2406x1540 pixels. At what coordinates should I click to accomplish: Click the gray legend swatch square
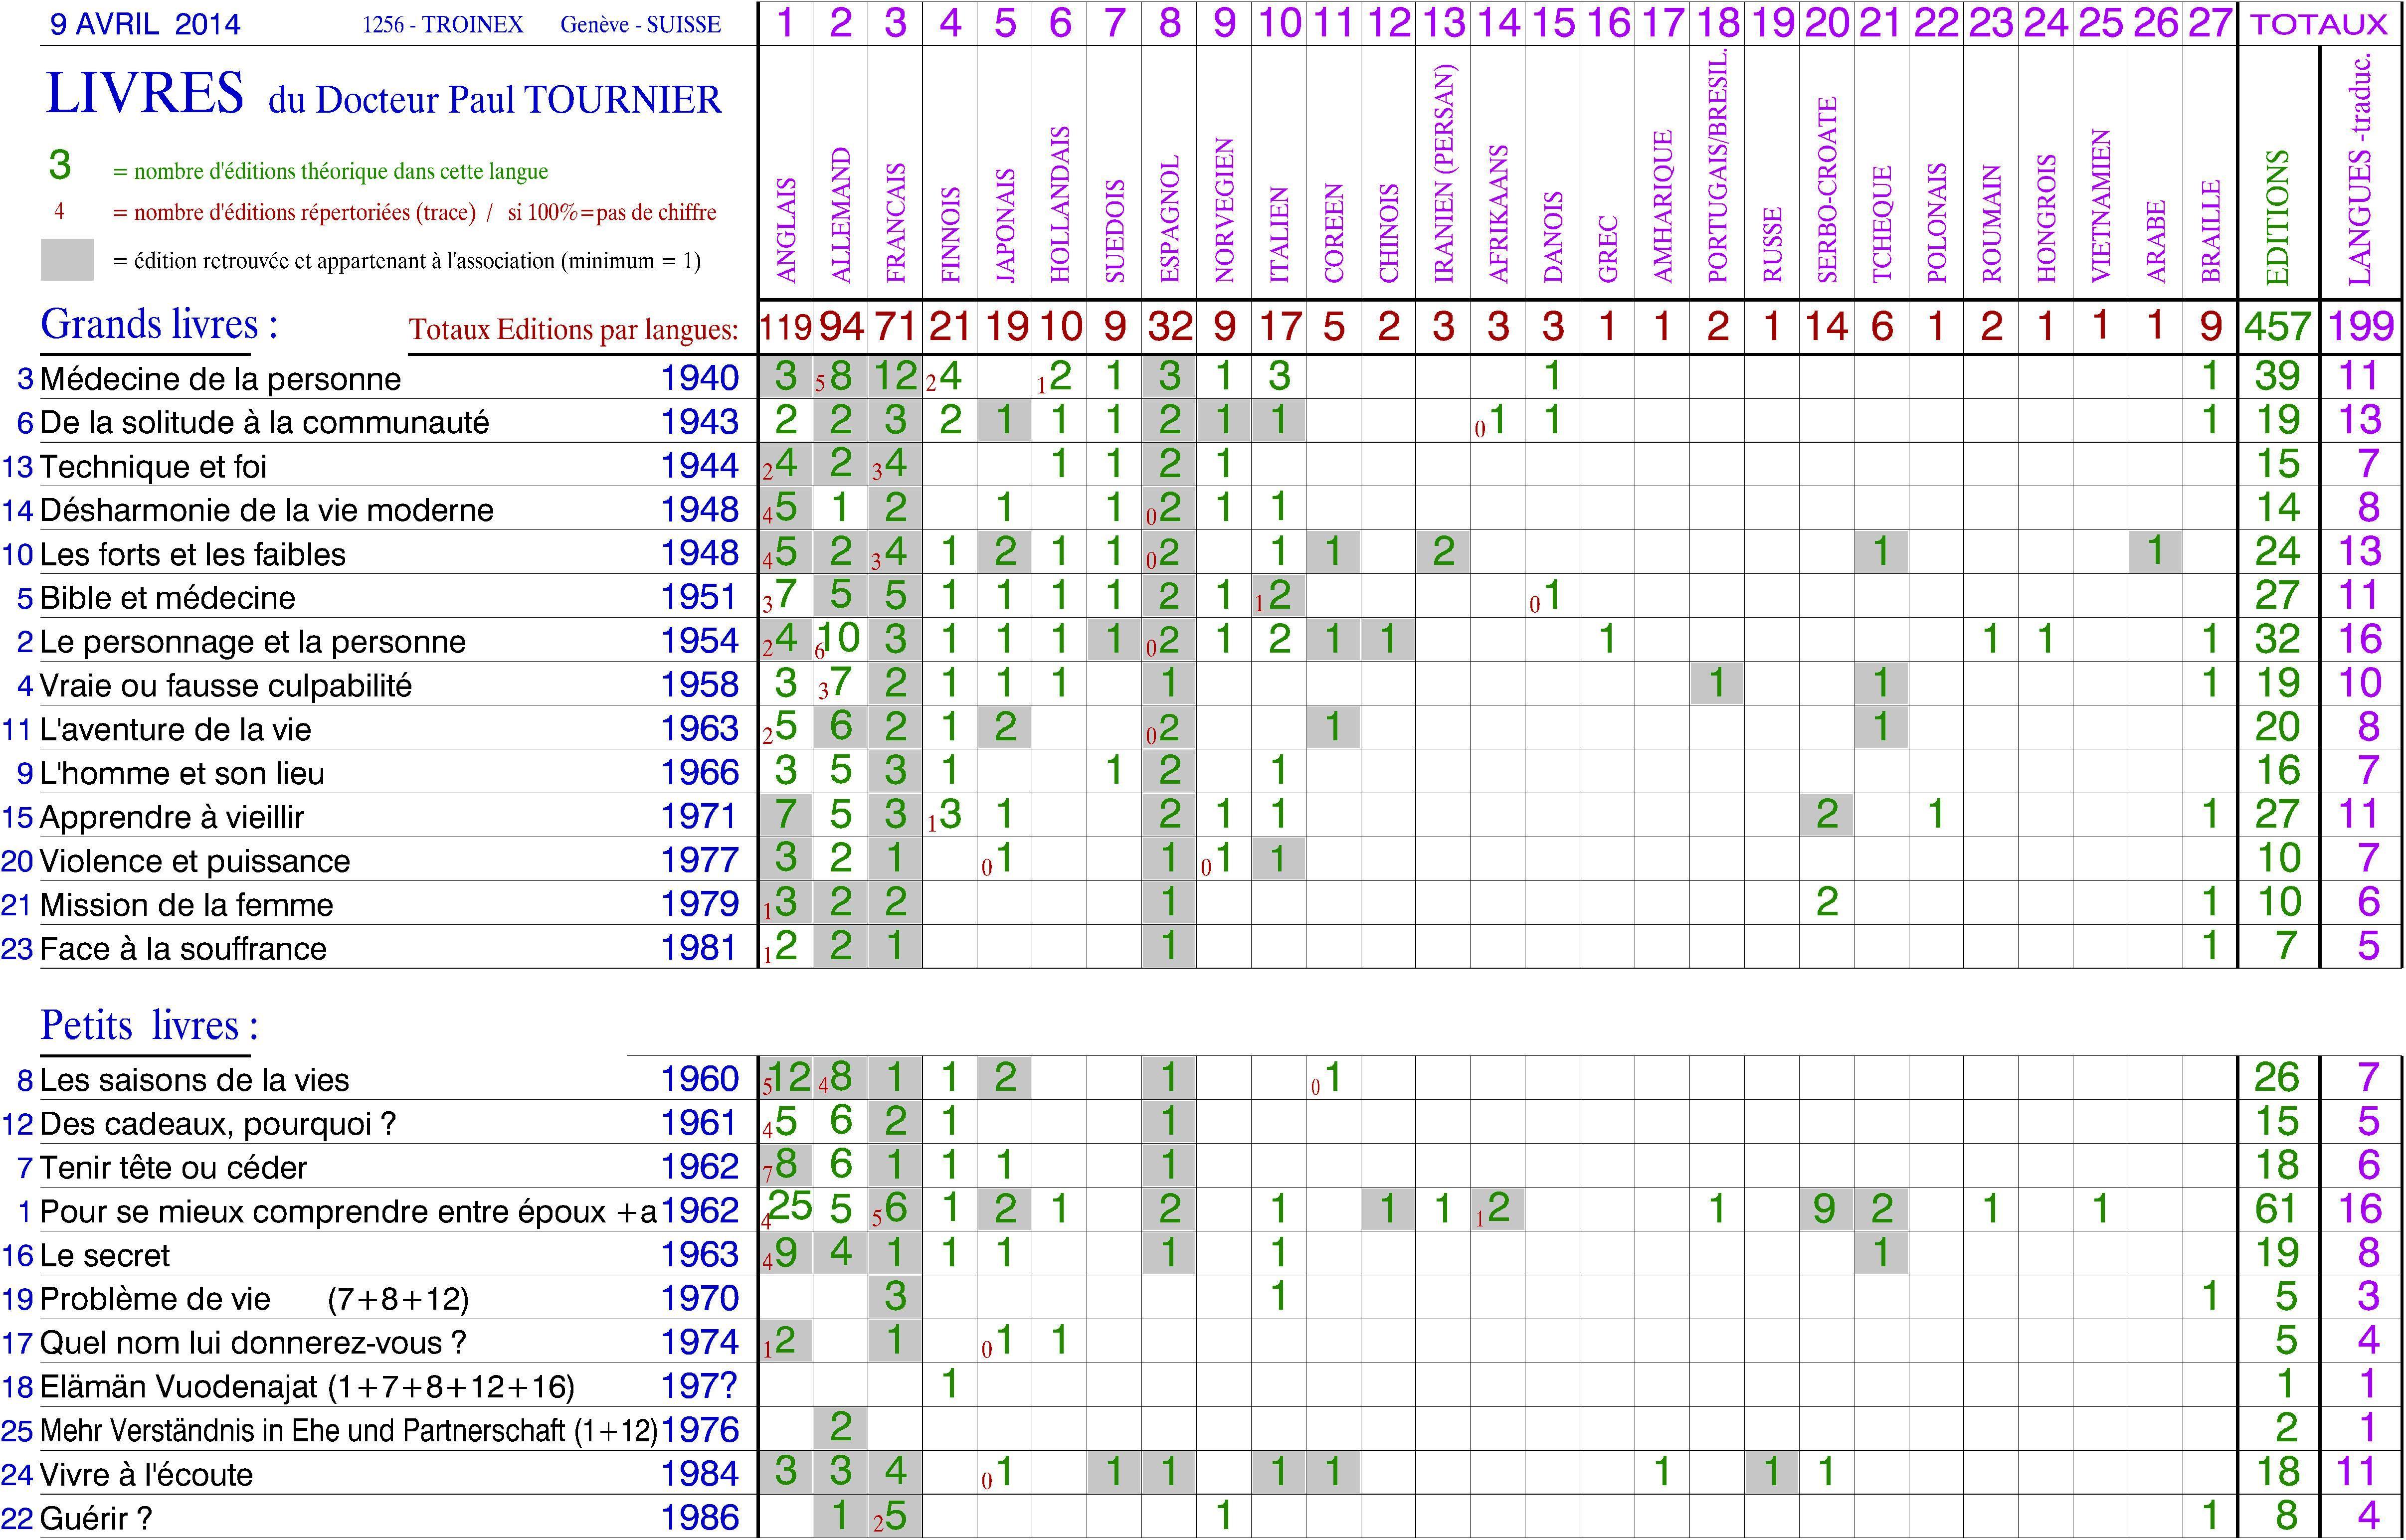(67, 259)
